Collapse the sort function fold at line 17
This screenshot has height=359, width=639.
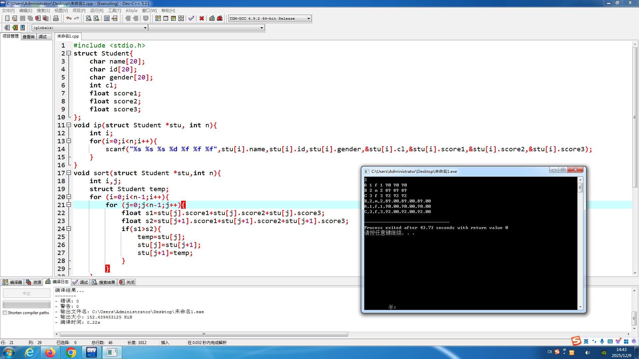69,173
